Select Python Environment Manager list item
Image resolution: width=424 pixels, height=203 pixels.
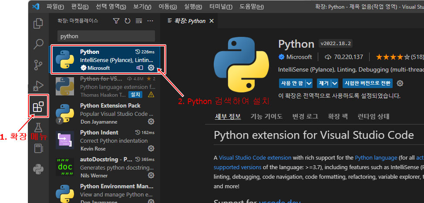104,192
